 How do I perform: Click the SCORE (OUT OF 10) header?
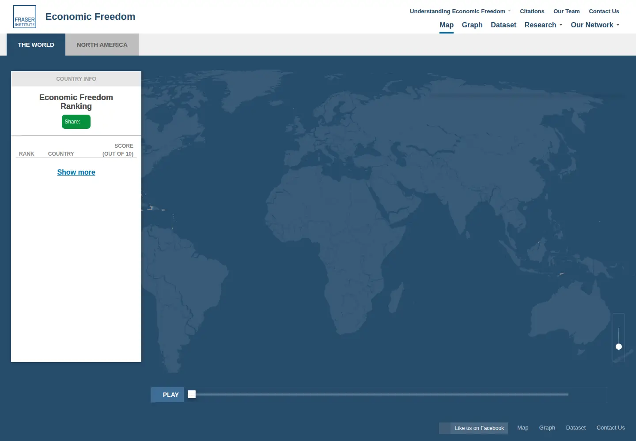pyautogui.click(x=118, y=149)
